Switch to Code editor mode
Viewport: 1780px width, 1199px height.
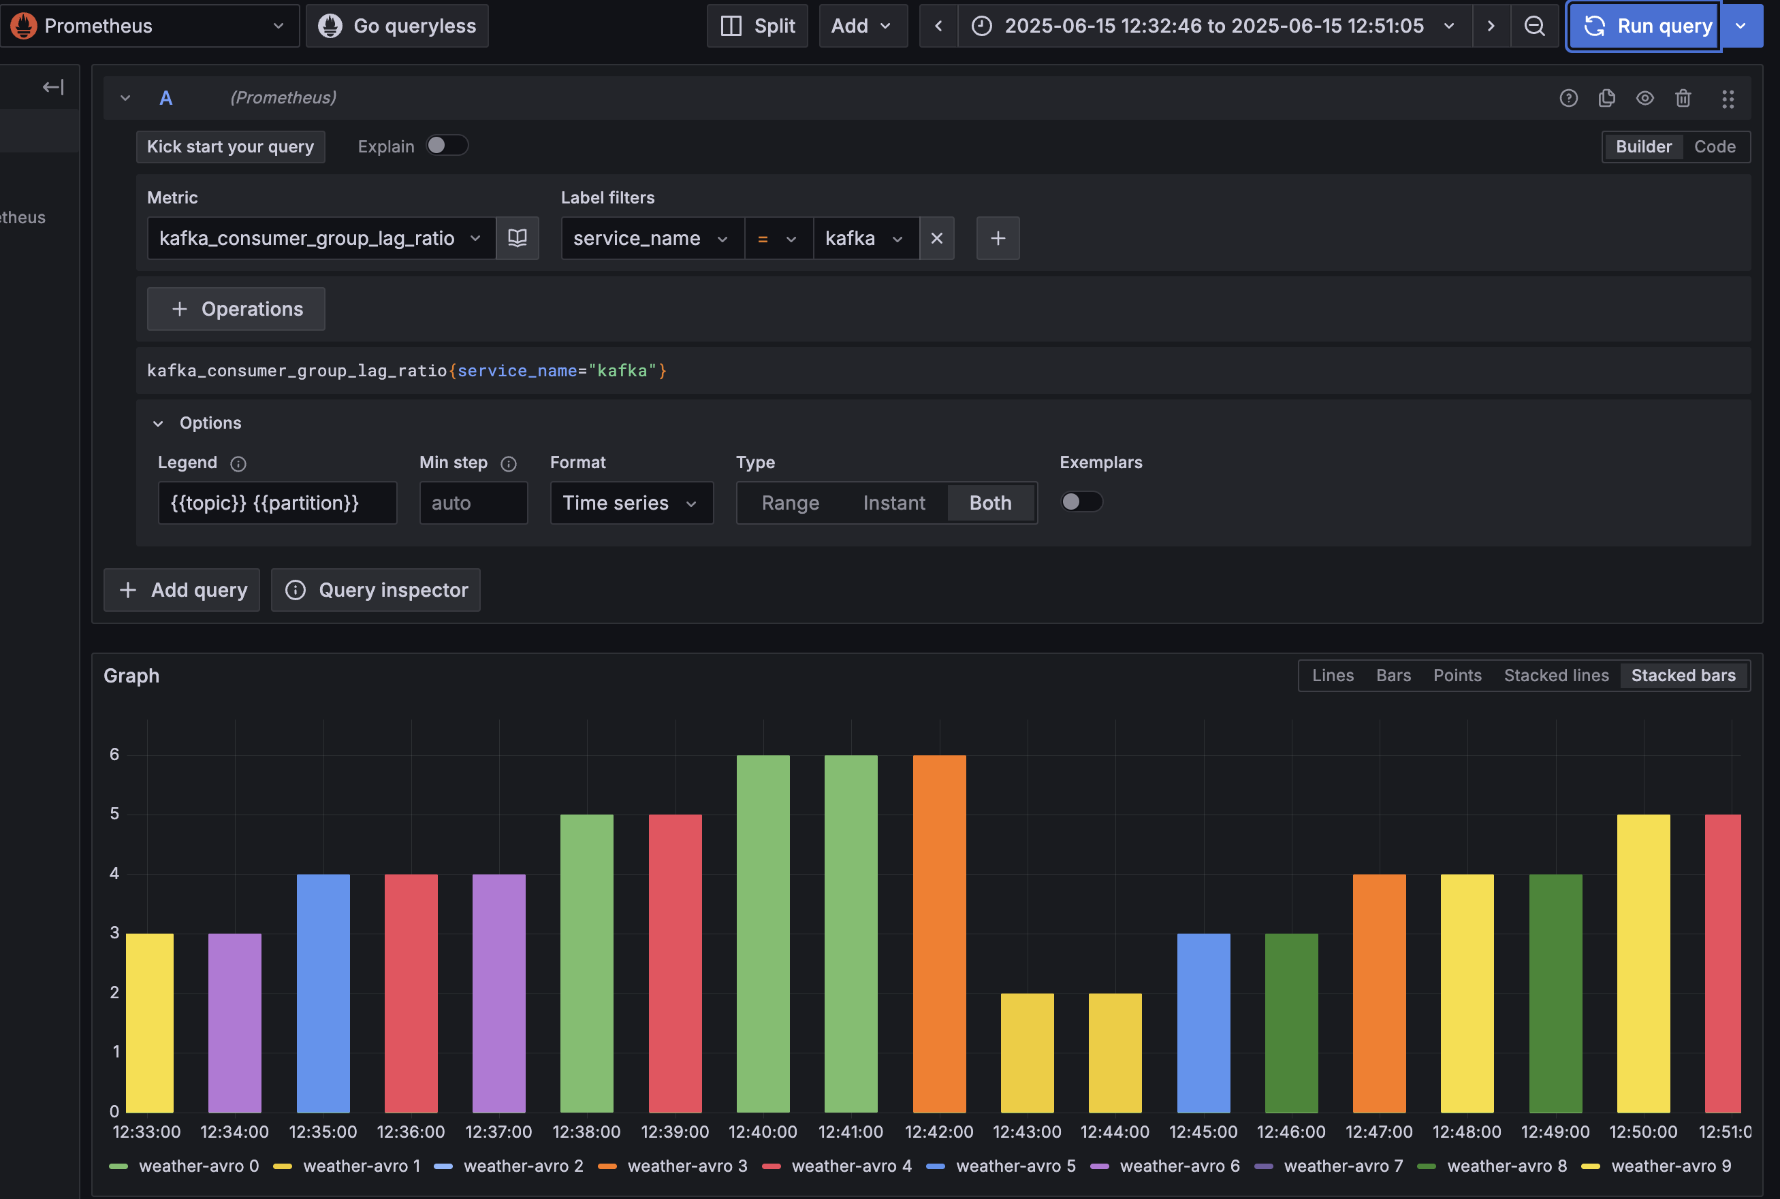coord(1714,147)
